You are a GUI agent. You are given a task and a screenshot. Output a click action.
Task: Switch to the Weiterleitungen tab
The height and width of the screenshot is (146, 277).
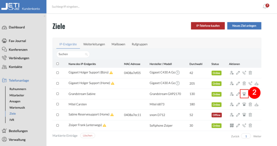tap(94, 44)
